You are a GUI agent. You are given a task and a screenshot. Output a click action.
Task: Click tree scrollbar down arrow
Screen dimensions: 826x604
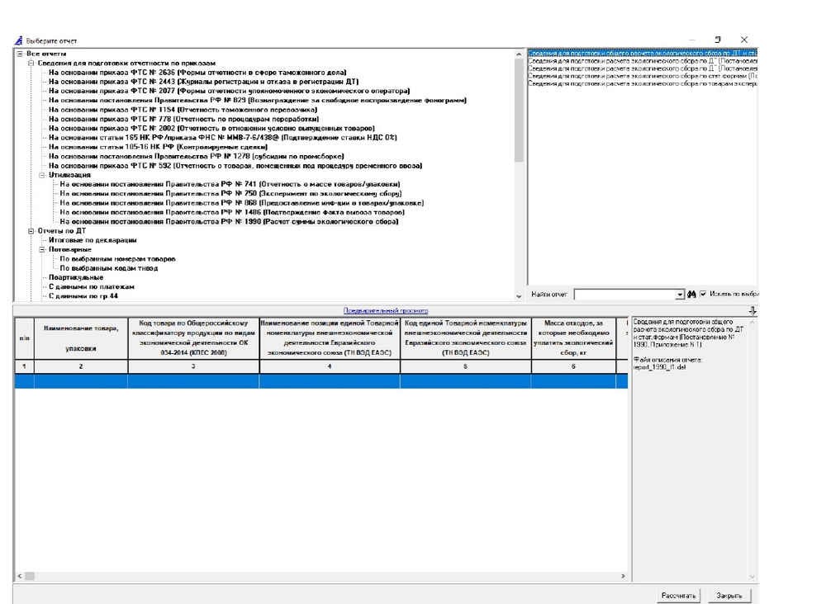(519, 297)
